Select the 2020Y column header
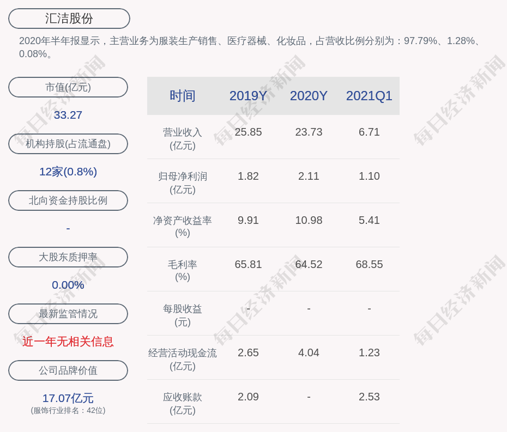 (x=309, y=96)
